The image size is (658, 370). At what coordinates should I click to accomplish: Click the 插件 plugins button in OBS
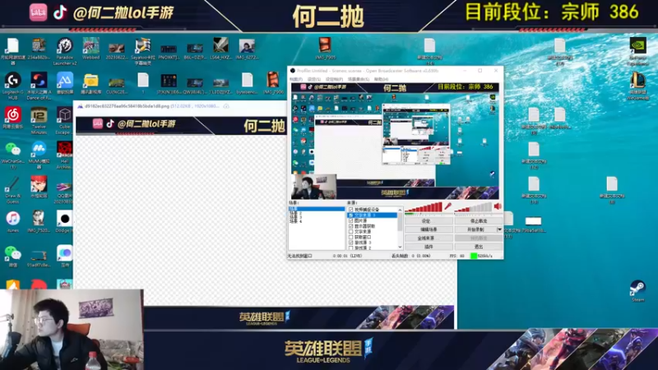click(x=429, y=247)
